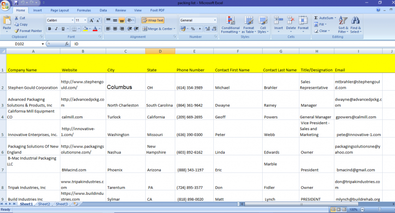Viewport: 395px width, 213px height.
Task: Open the borders dropdown arrow
Action: (79, 29)
